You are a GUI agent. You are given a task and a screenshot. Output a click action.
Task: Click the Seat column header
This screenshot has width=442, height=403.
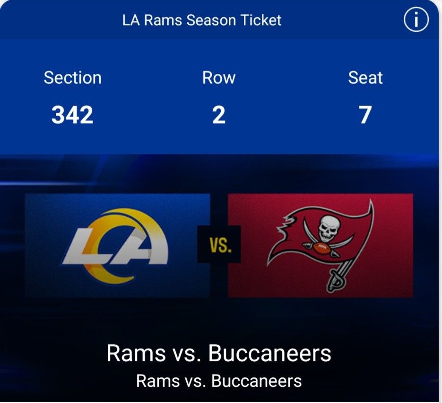365,78
